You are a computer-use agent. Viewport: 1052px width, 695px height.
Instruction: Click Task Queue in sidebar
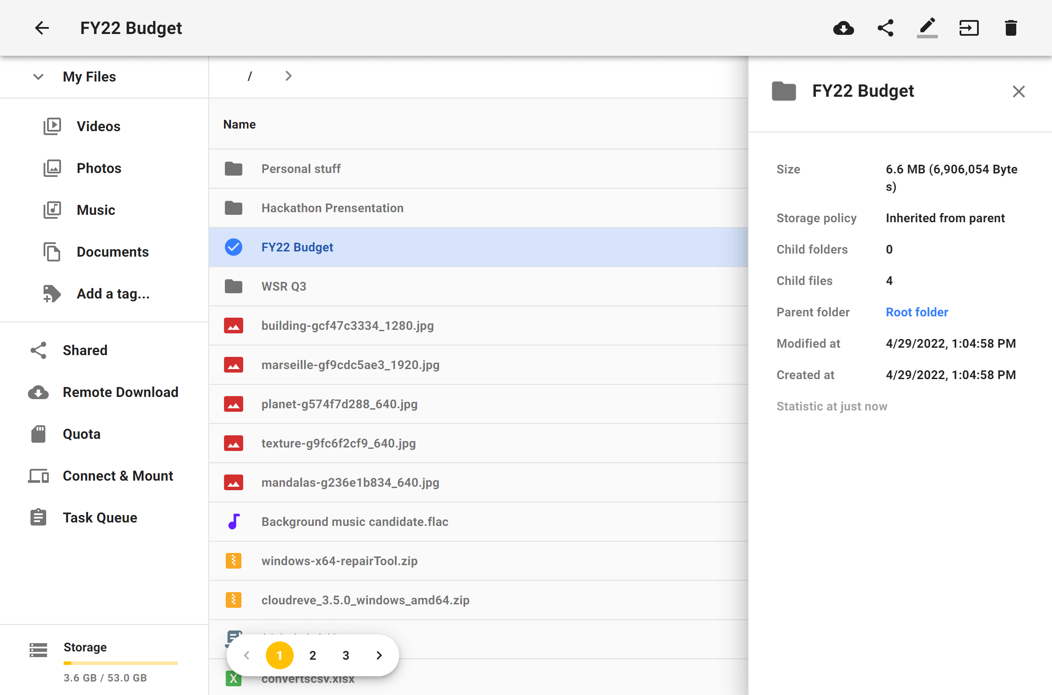pyautogui.click(x=100, y=517)
